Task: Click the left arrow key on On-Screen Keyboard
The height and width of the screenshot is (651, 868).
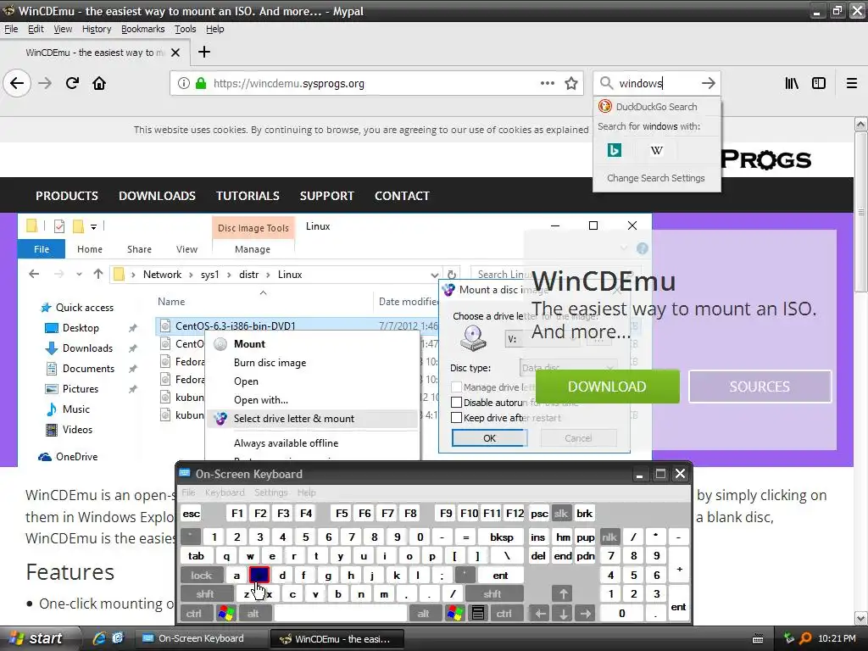Action: click(x=540, y=613)
